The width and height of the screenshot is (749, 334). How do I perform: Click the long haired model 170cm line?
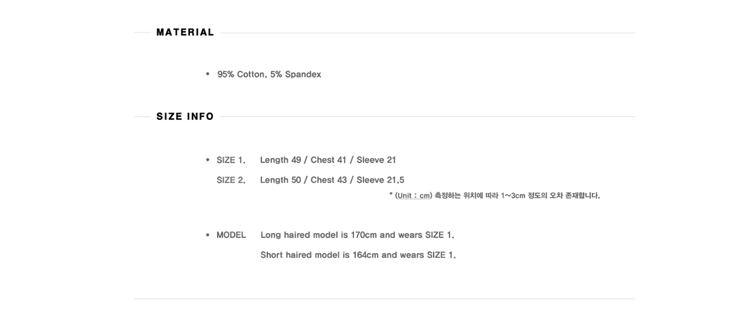358,235
